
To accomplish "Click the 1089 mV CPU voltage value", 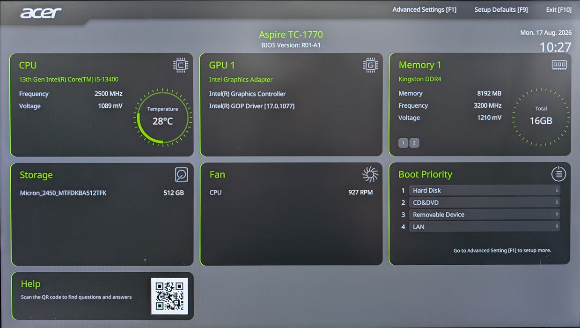I will [x=110, y=106].
